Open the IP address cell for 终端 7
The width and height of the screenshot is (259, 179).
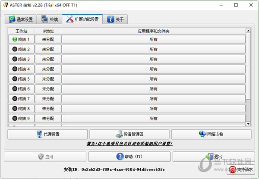(x=47, y=99)
